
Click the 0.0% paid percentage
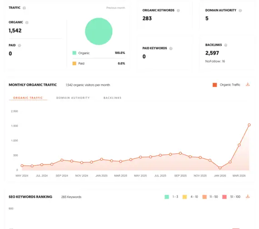tap(121, 63)
